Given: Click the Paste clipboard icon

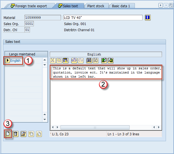Looking at the screenshot, I should click(x=65, y=60).
